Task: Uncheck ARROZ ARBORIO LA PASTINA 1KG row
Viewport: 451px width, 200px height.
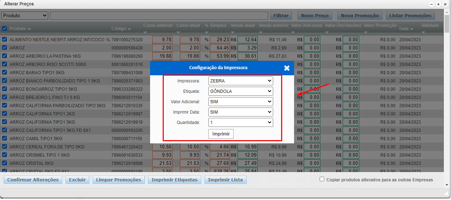Action: click(5, 56)
